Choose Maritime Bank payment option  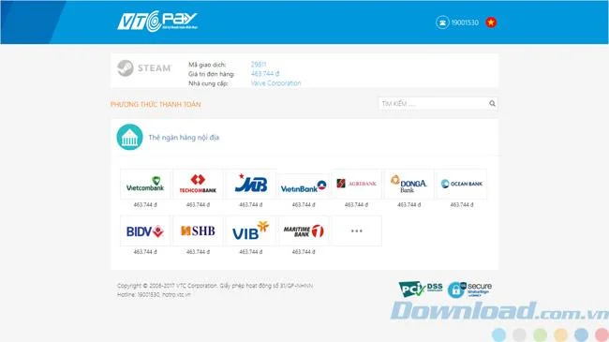click(304, 230)
